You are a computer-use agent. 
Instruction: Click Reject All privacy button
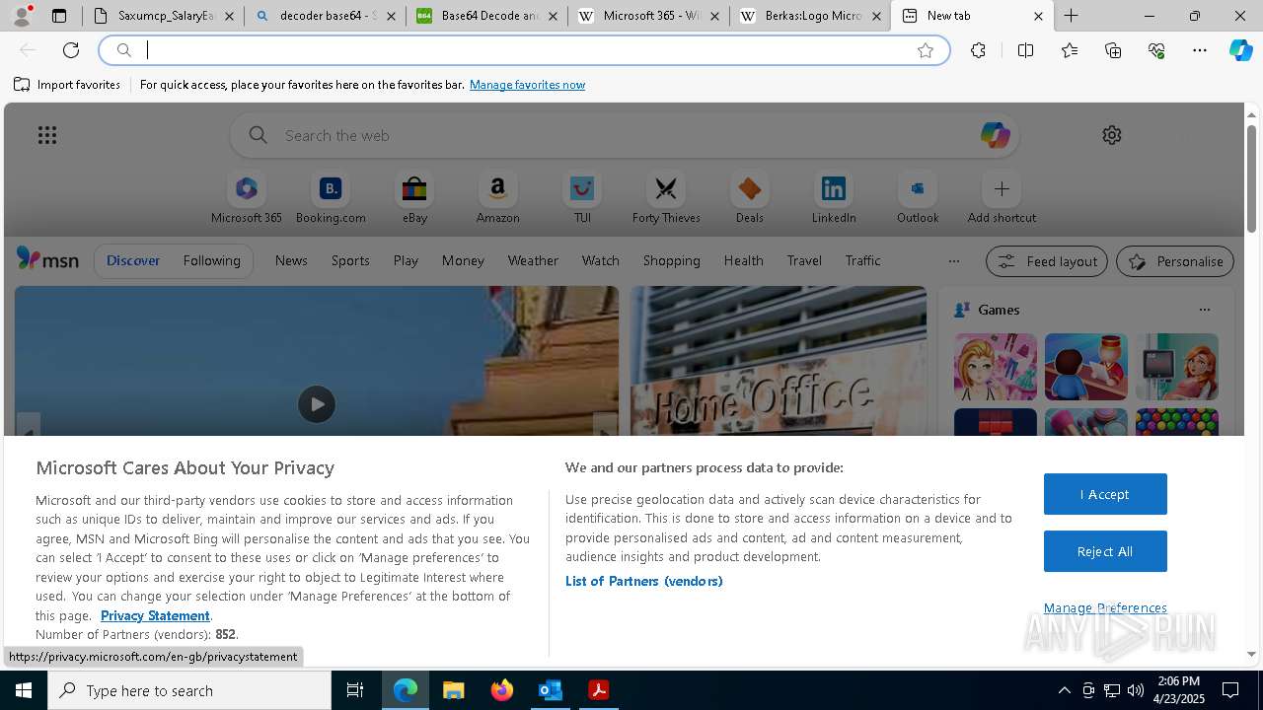coord(1105,551)
